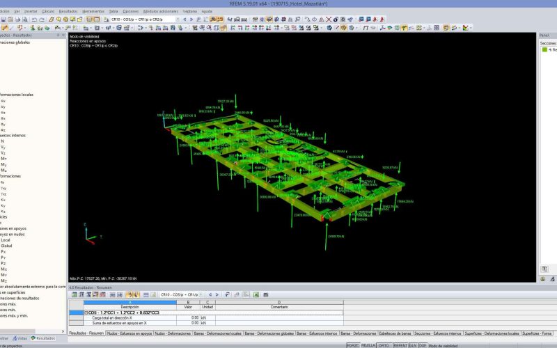Image resolution: width=557 pixels, height=348 pixels.
Task: Select Local option in navigator tree
Action: 6,240
